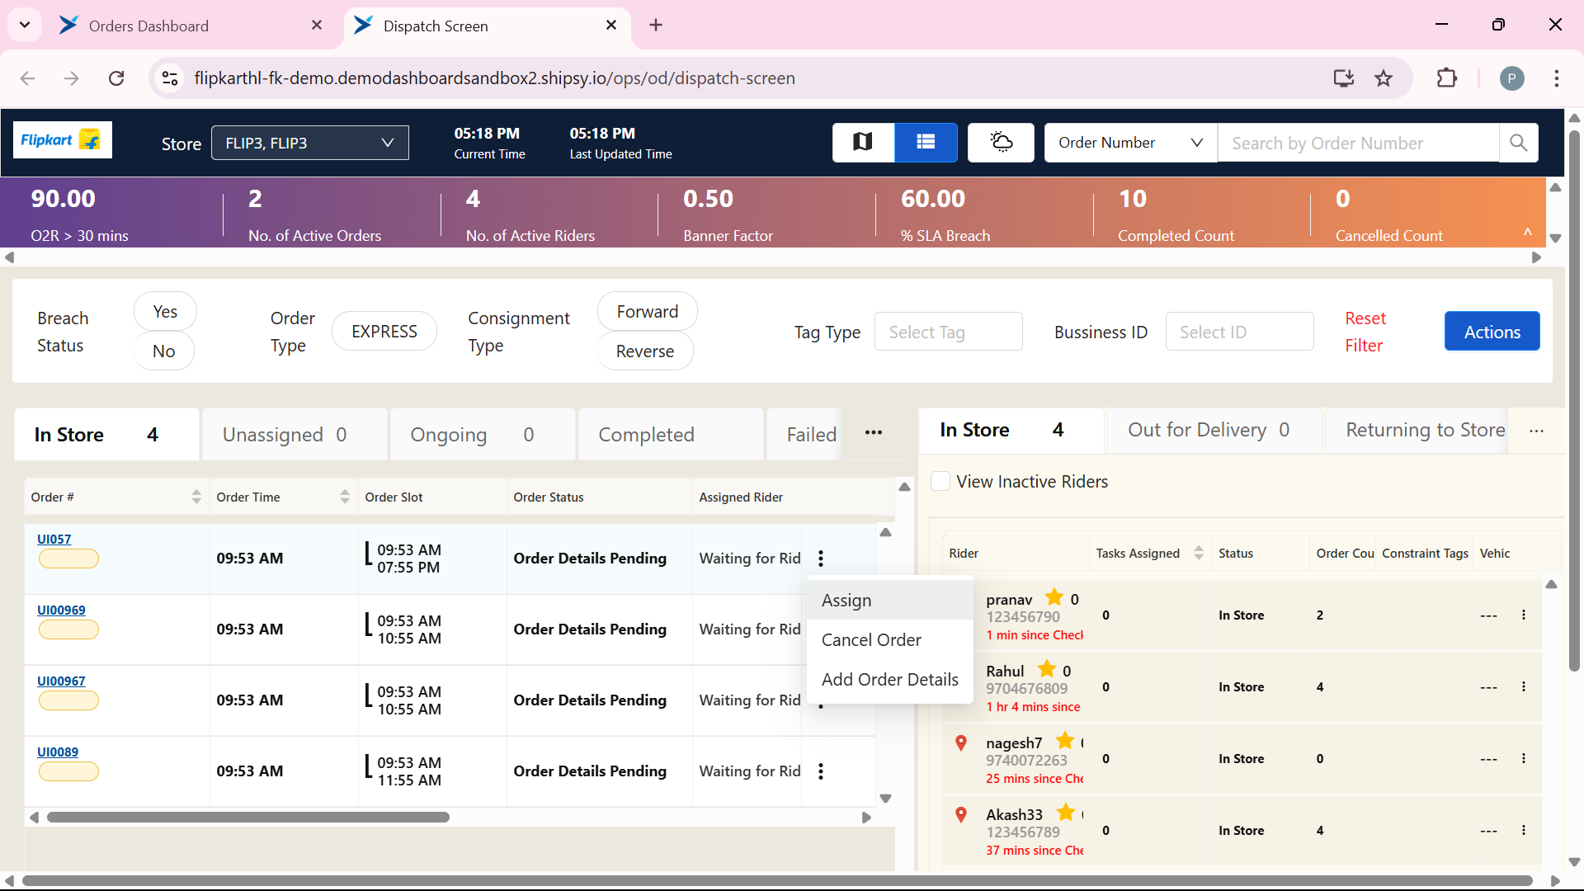Open three-dot menu for rider nagesh7
1584x891 pixels.
coord(1524,759)
